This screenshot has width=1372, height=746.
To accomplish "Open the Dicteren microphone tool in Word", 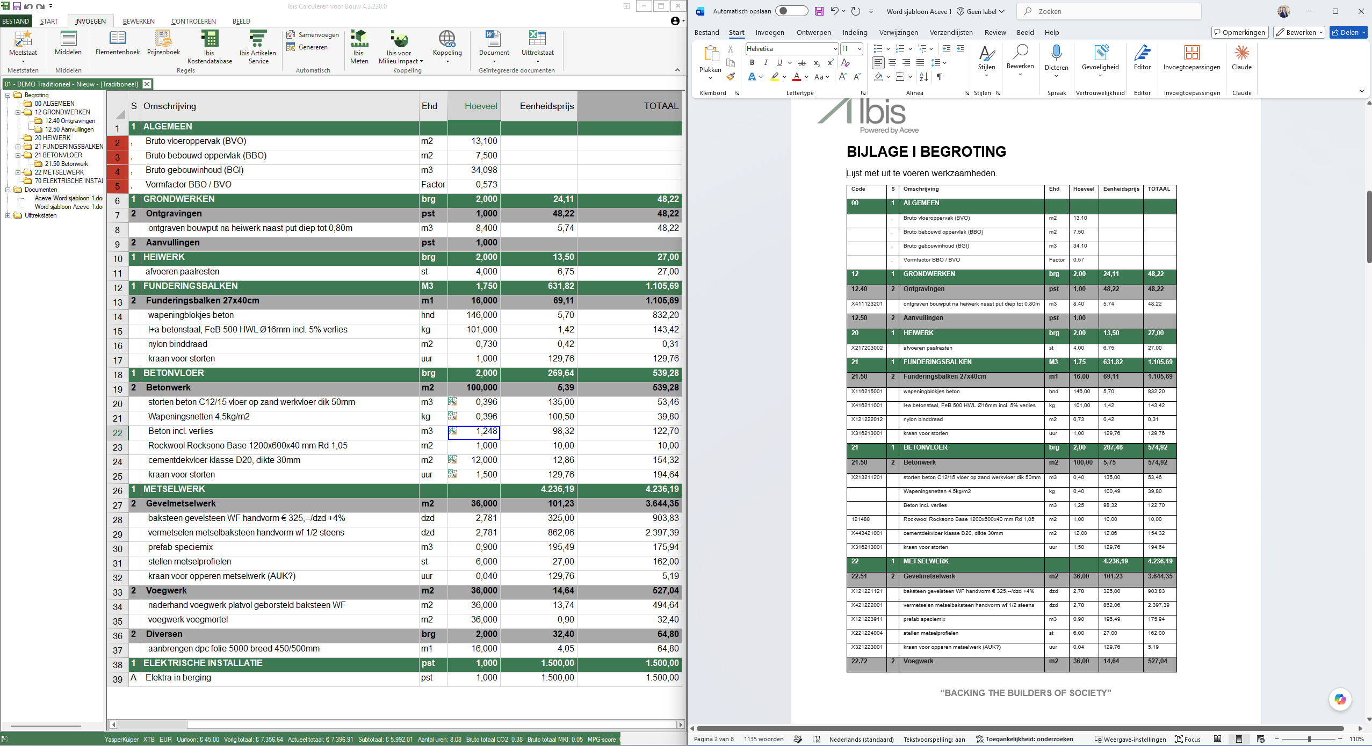I will click(x=1056, y=61).
